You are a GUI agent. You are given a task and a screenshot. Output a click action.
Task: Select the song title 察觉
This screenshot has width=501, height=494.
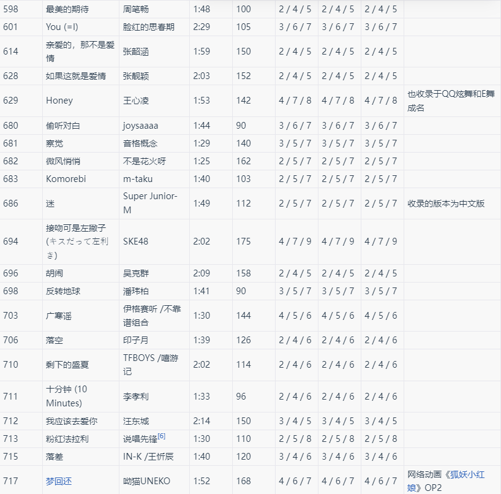tap(55, 143)
